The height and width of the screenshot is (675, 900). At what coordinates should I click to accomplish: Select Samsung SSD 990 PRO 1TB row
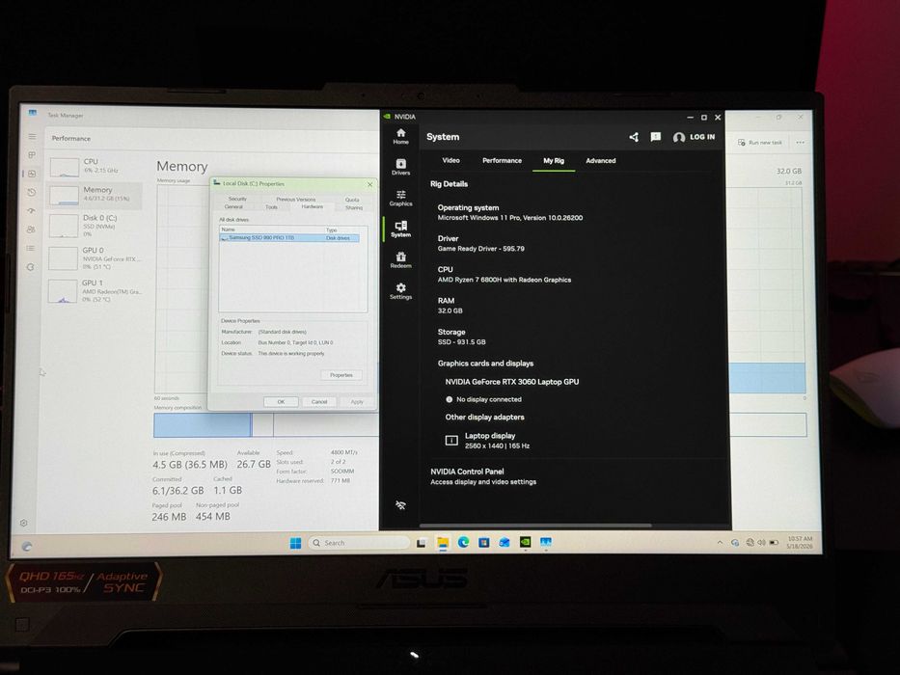[289, 237]
